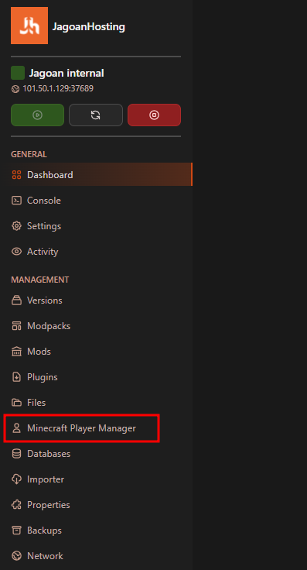
Task: Click the JagoanHosting orange logo
Action: point(29,26)
